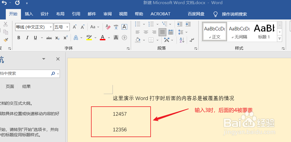
Task: Toggle Bold formatting
Action: (x=18, y=38)
